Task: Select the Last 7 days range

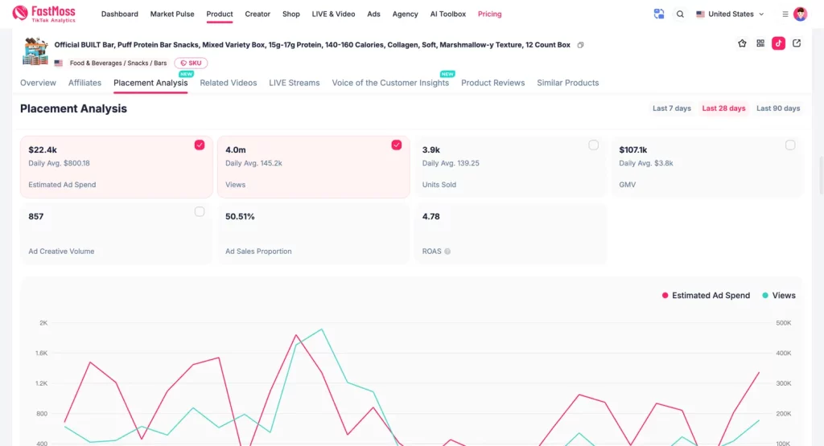Action: tap(672, 108)
